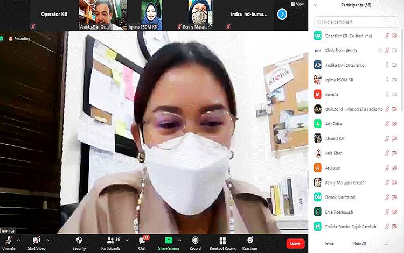Click the orange A avatar of Ardianur
404x253 pixels.
(317, 168)
